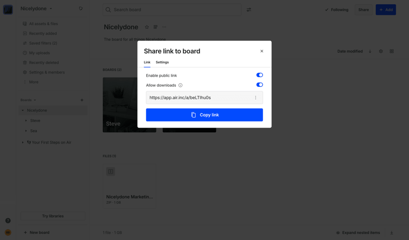
Task: Click the Settings & members gear icon
Action: point(25,72)
